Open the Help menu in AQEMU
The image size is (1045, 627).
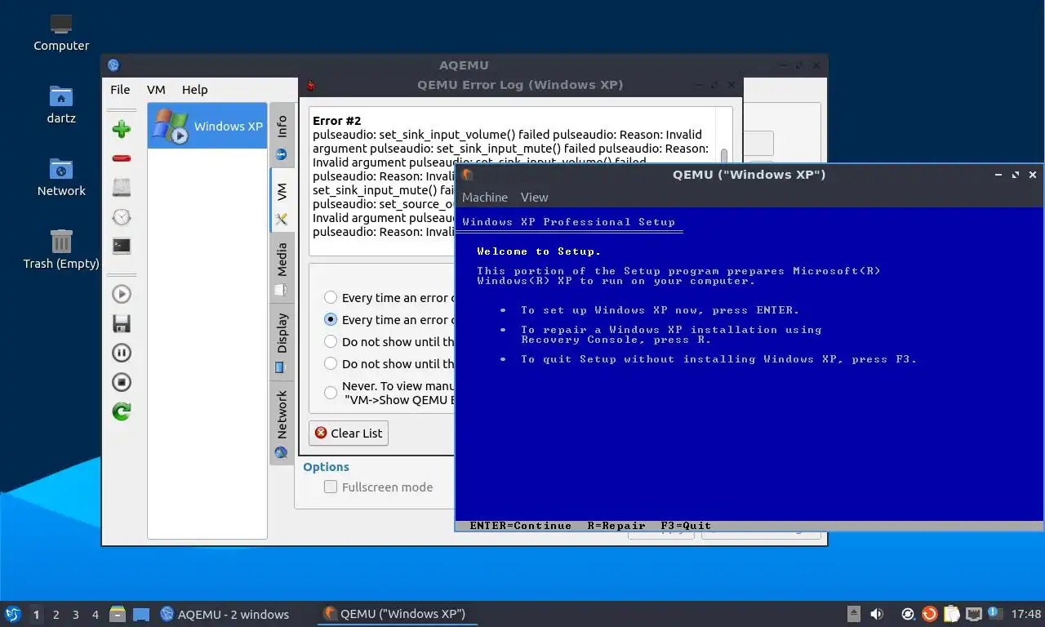click(x=194, y=90)
